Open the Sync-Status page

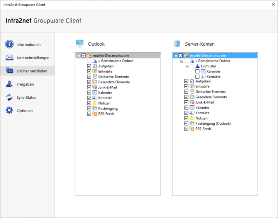coord(27,97)
